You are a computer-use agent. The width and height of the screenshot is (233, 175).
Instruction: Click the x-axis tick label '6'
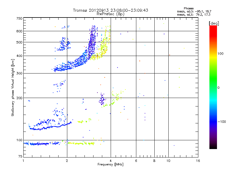[x=136, y=161]
